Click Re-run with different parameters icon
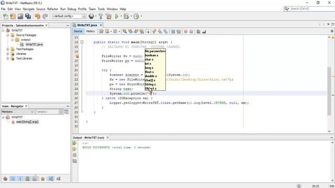The width and height of the screenshot is (335, 188). point(74,149)
